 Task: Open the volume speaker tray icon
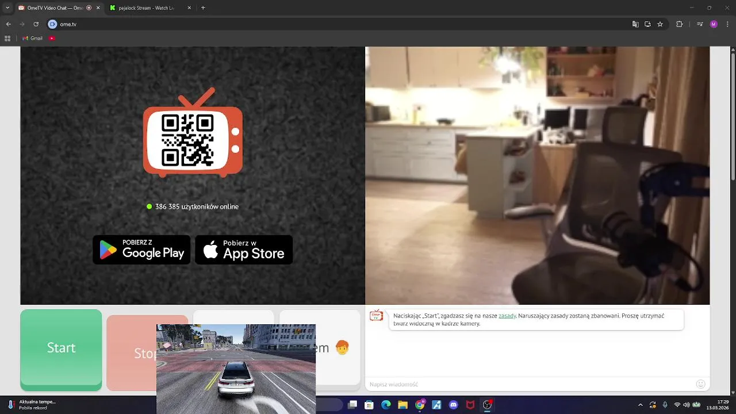[686, 405]
